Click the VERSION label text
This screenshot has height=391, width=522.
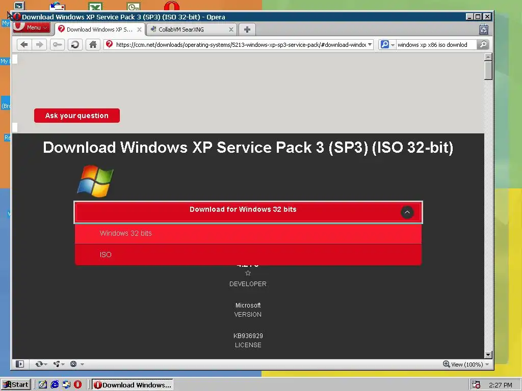[248, 315]
